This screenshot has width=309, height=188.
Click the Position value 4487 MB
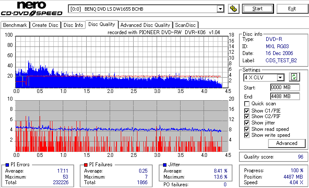293,177
